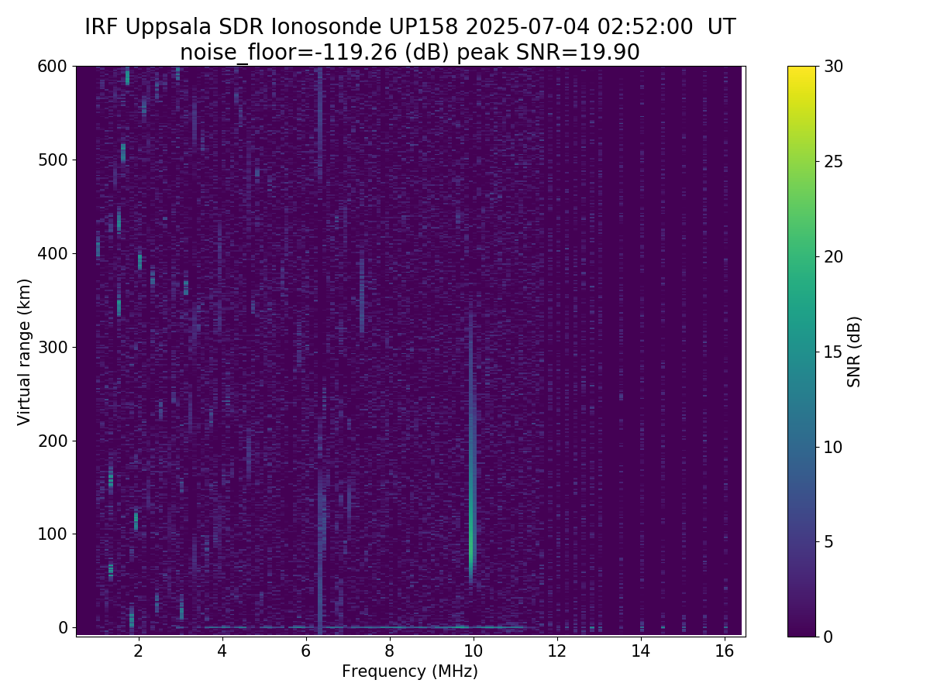Click the 'SNR (dB)' colorbar label

click(854, 352)
